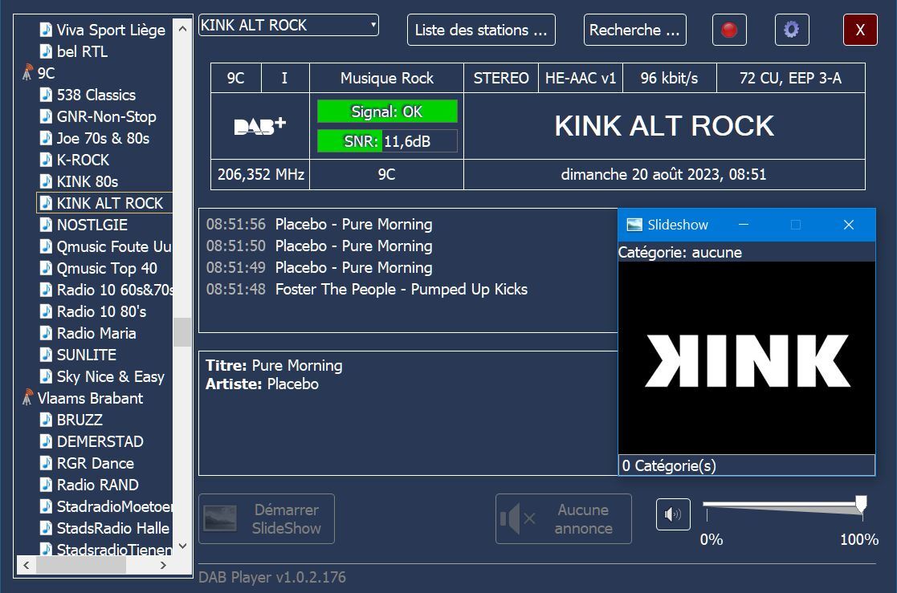Viewport: 897px width, 593px height.
Task: Select station SUNLITE
Action: pyautogui.click(x=87, y=355)
